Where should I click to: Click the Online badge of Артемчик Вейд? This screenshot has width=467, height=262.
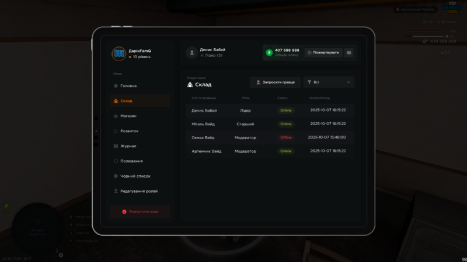click(285, 151)
